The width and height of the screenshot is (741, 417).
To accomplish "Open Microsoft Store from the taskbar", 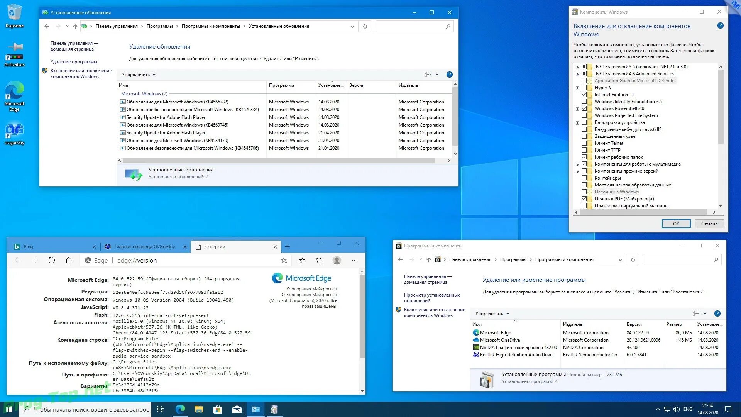I will 218,409.
